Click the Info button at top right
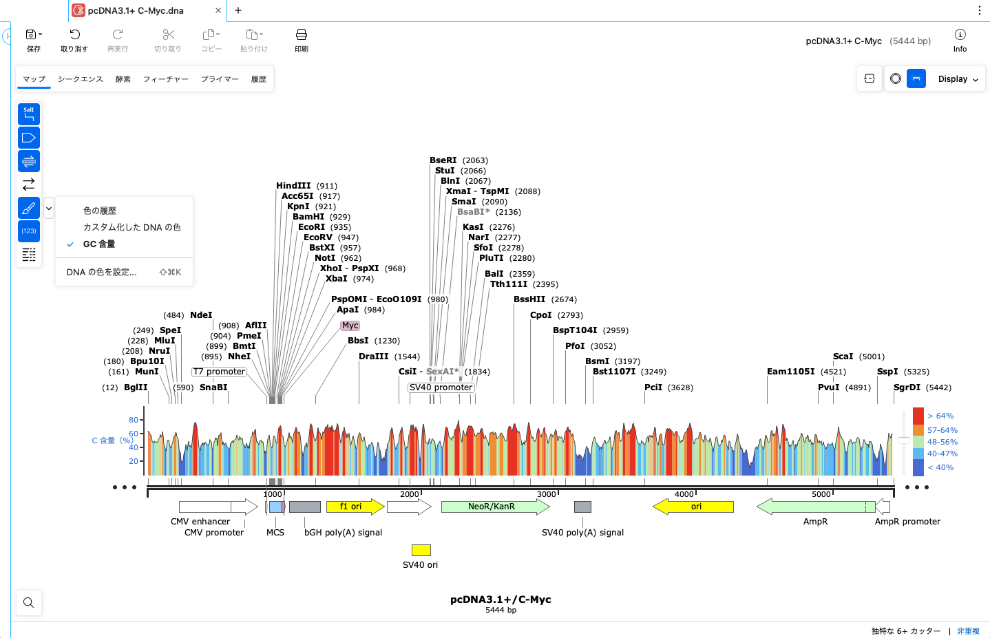Image resolution: width=990 pixels, height=638 pixels. pyautogui.click(x=960, y=39)
